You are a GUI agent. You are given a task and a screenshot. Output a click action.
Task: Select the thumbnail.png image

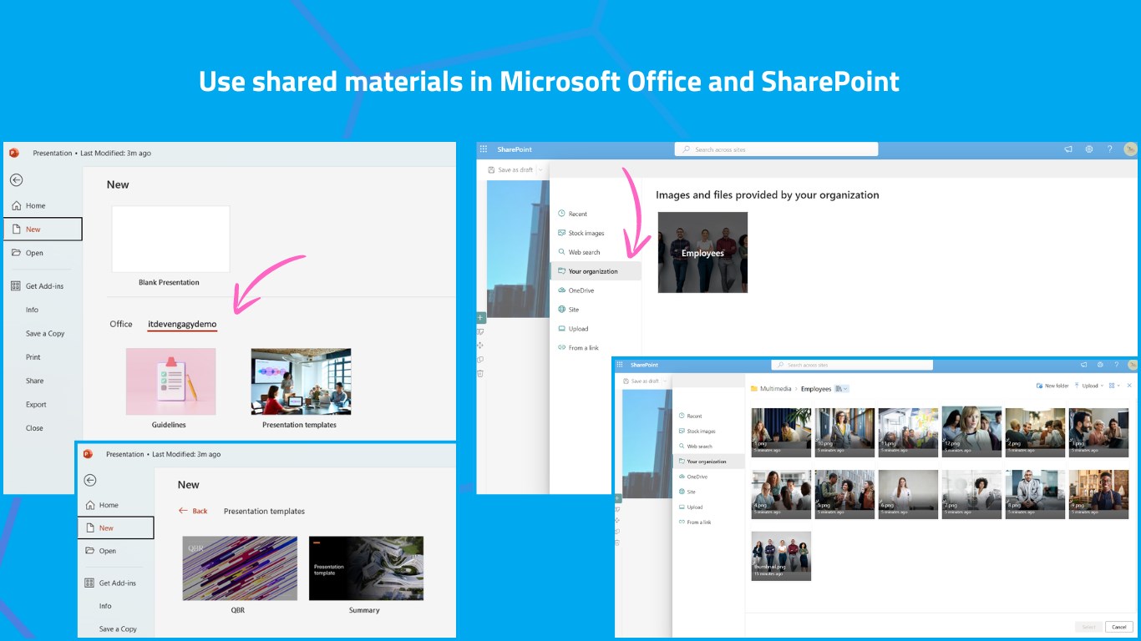781,556
